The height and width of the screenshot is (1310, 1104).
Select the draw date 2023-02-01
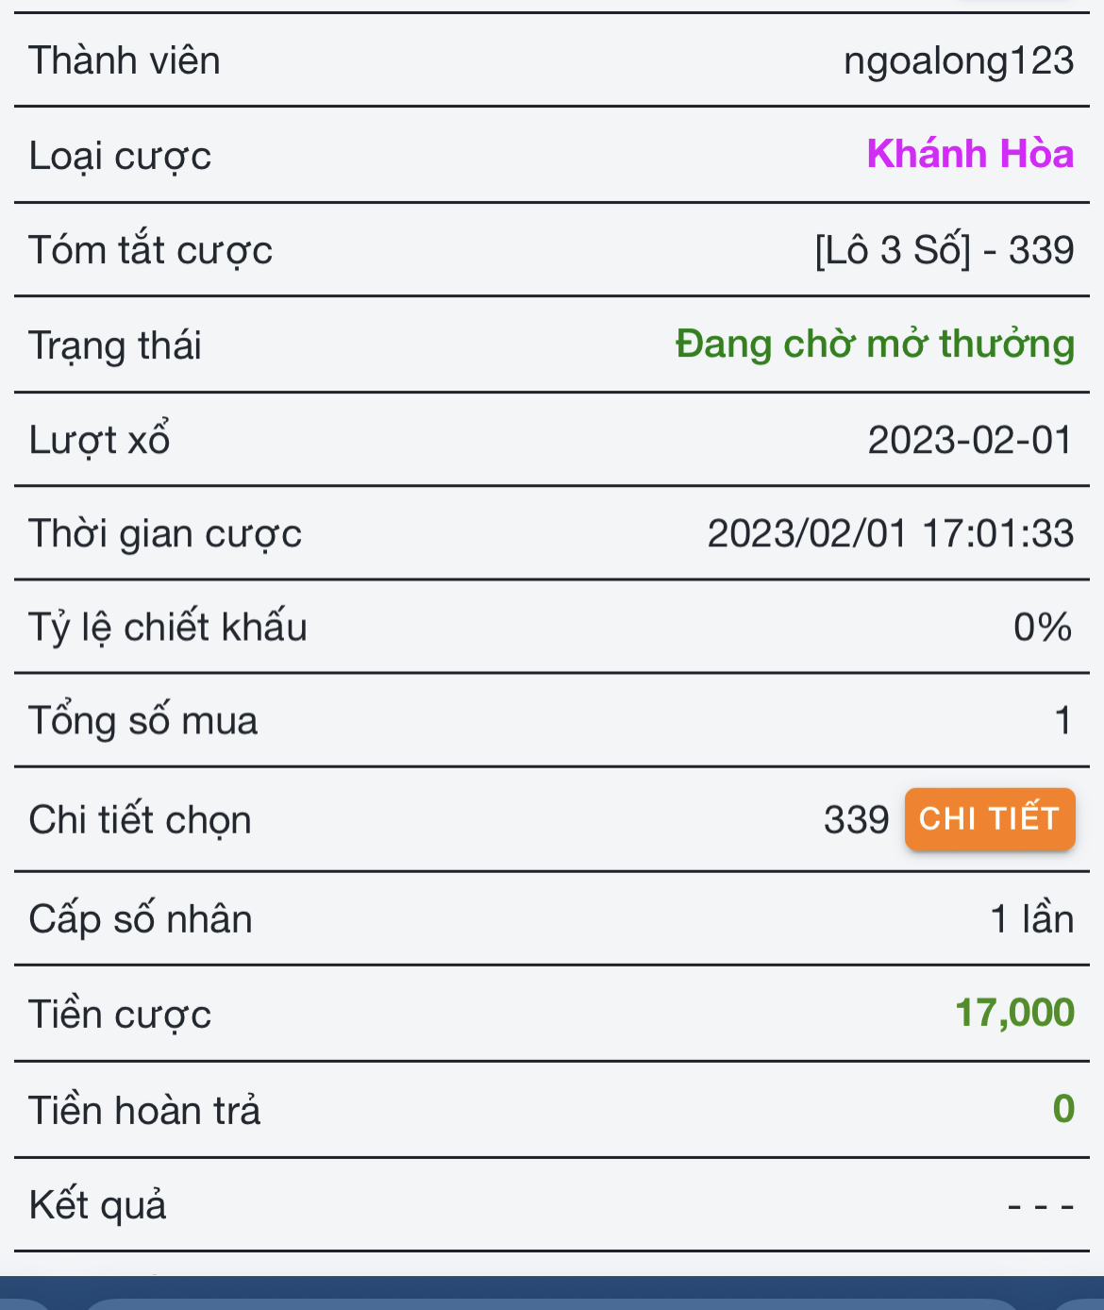pyautogui.click(x=971, y=440)
